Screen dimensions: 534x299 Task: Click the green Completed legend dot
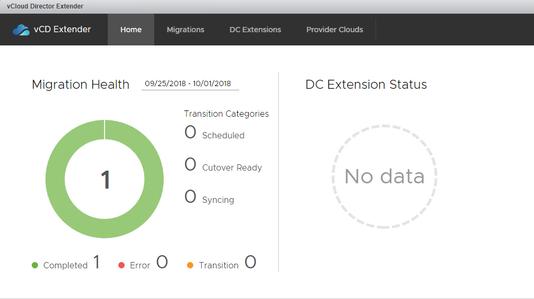pyautogui.click(x=35, y=265)
